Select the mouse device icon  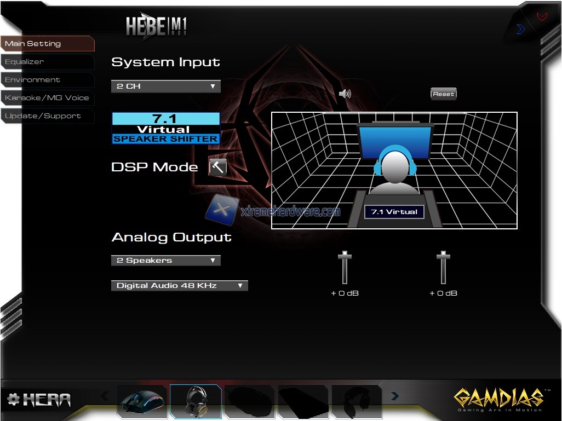142,402
